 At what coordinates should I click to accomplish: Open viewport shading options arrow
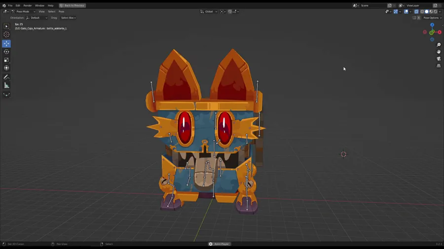pyautogui.click(x=440, y=12)
